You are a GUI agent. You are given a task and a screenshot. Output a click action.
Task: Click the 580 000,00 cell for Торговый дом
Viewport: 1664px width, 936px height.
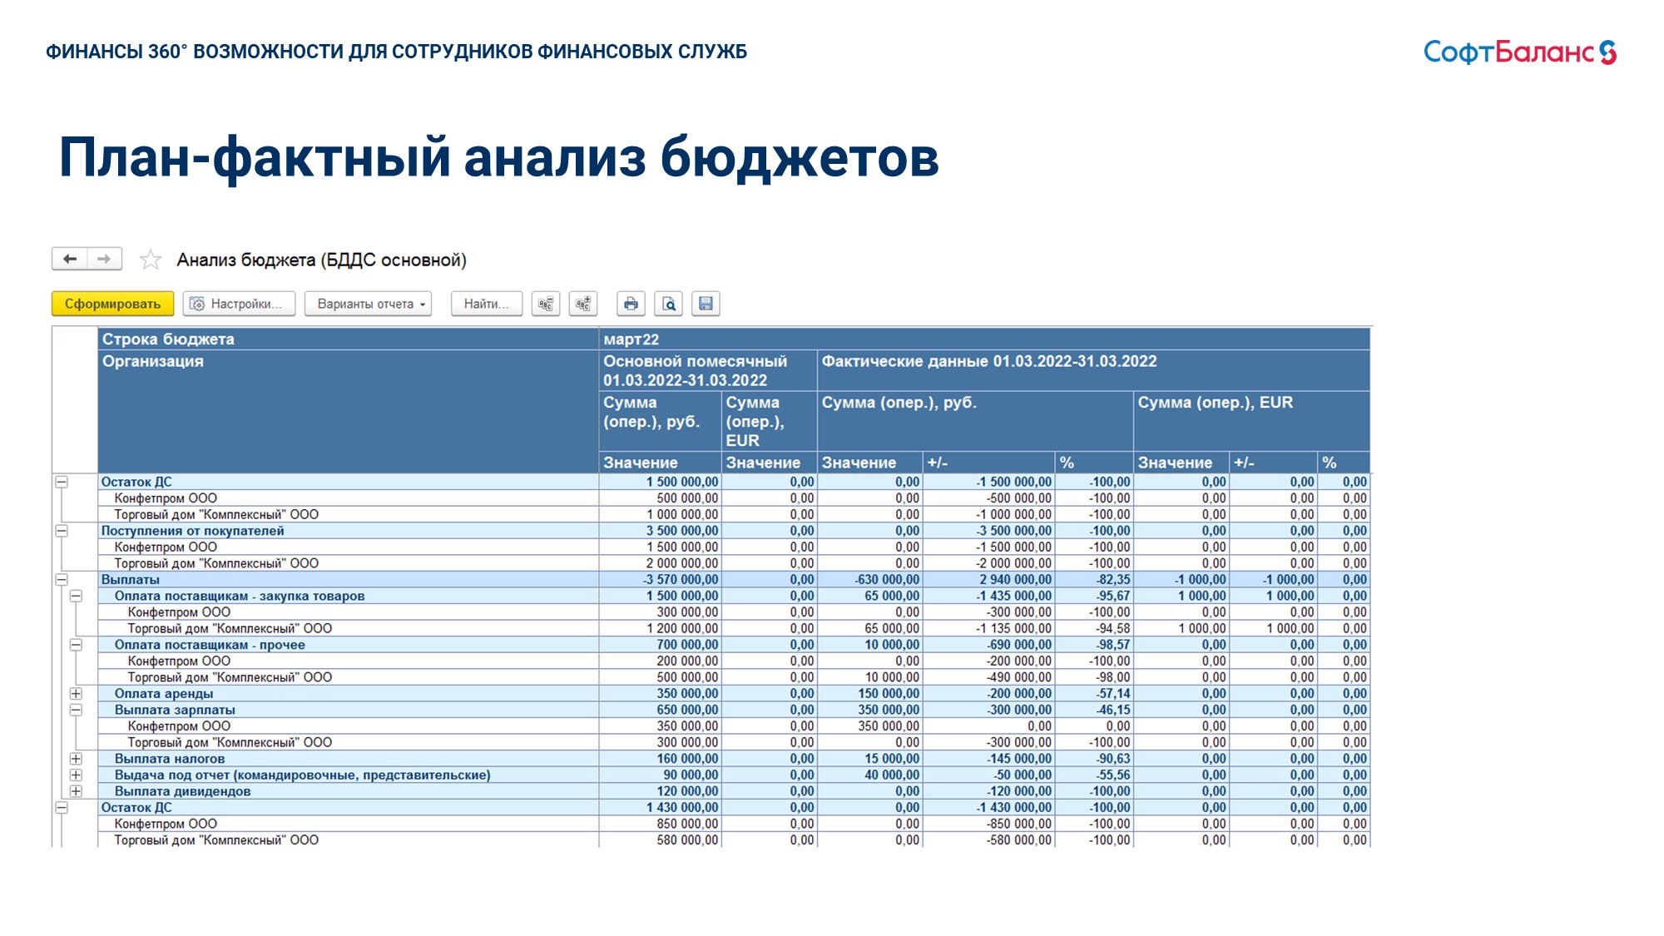pyautogui.click(x=660, y=840)
